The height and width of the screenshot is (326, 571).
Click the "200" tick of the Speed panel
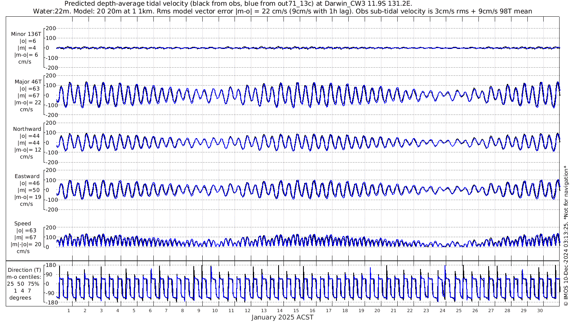click(51, 227)
